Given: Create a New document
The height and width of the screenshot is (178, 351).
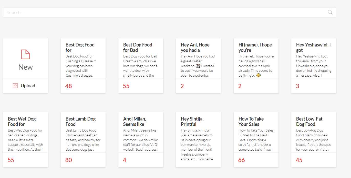Looking at the screenshot, I should pos(25,67).
